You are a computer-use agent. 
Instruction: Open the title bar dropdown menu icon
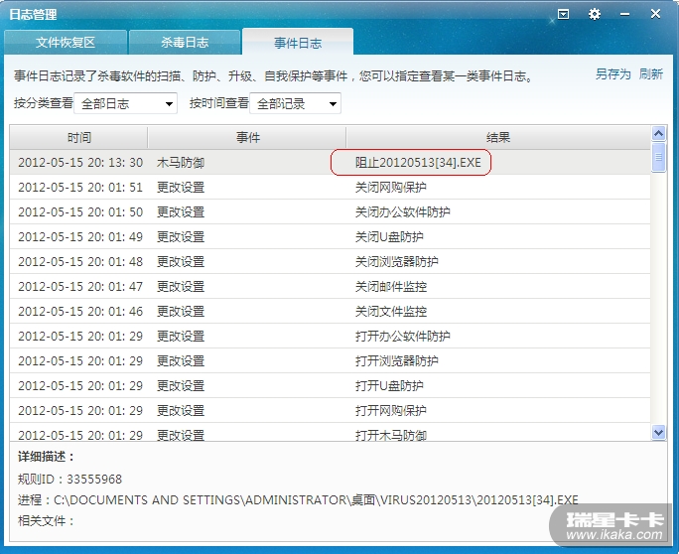pos(563,14)
